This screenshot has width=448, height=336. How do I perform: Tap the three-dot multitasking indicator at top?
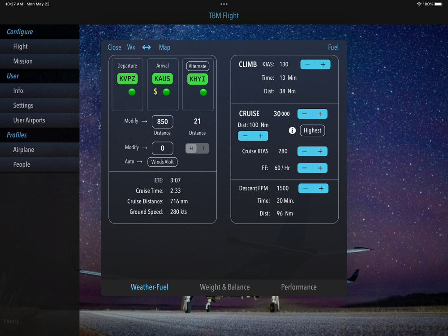(x=224, y=4)
